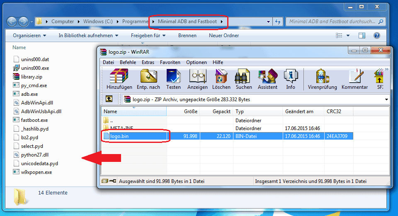398x216 pixels.
Task: Open the Befehle menu
Action: point(128,62)
